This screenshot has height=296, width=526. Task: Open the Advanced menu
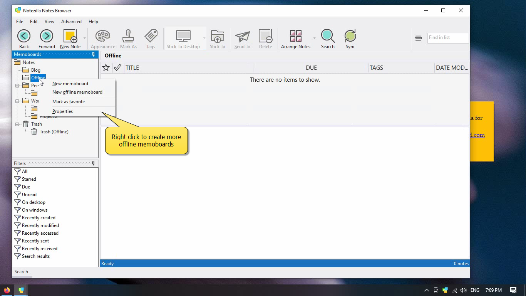(71, 22)
